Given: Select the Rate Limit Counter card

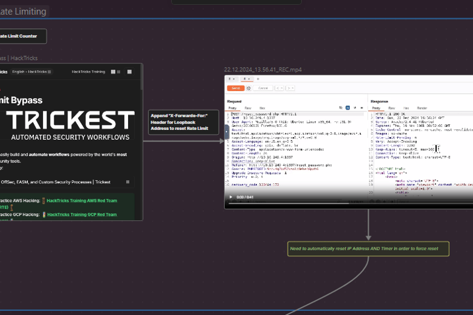Looking at the screenshot, I should (23, 36).
